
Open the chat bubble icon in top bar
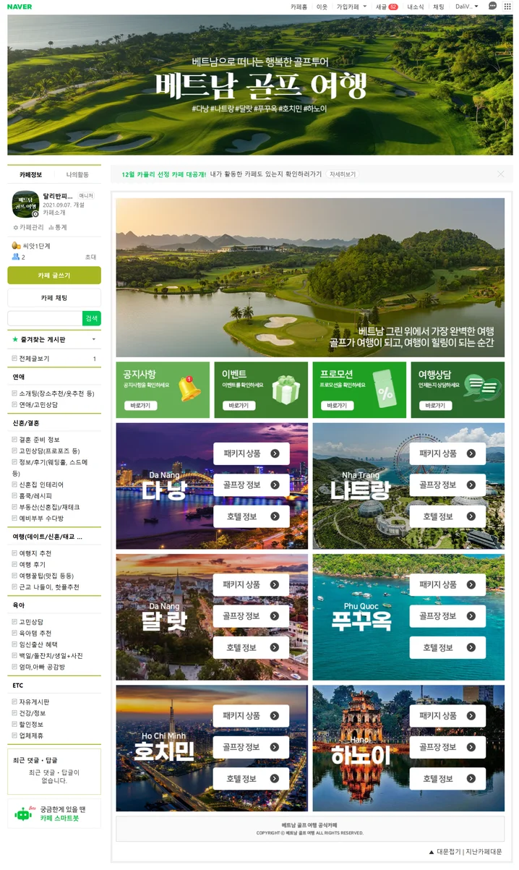tap(492, 6)
